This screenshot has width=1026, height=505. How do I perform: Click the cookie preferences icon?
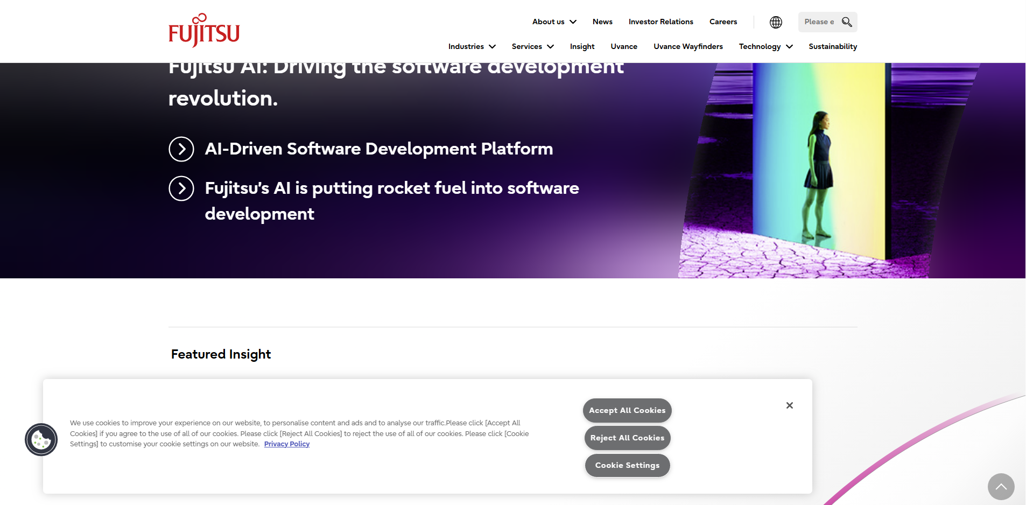[x=41, y=440]
